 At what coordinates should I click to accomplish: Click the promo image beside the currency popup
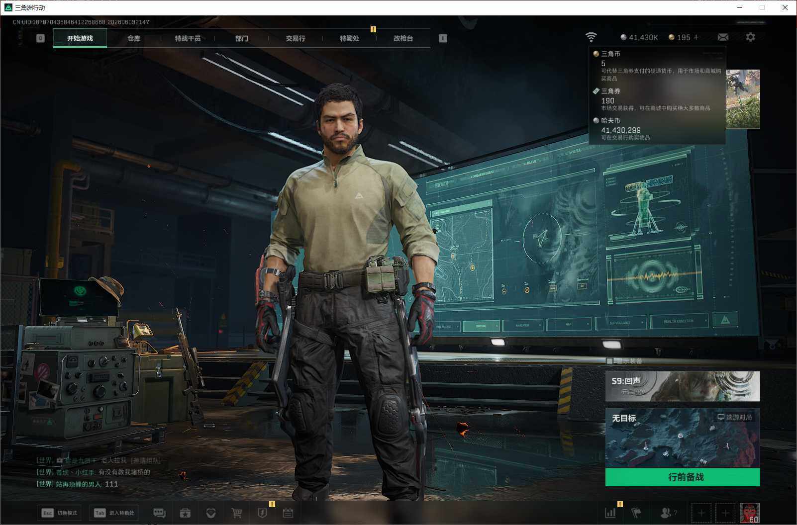click(743, 99)
